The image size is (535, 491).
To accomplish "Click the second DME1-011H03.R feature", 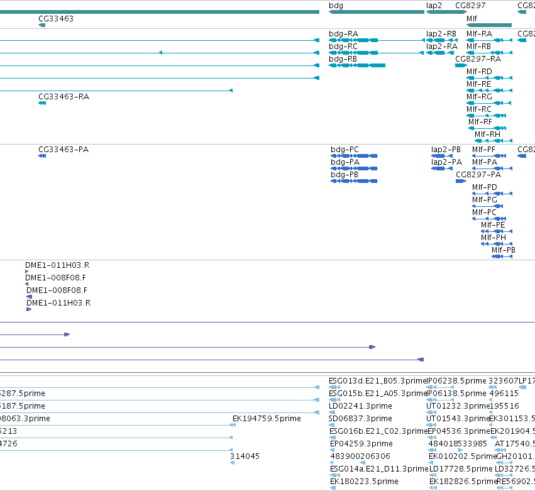I will point(29,309).
